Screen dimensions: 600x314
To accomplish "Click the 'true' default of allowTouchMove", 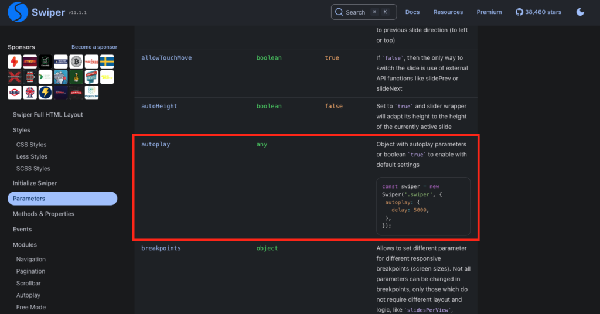I will click(x=332, y=58).
